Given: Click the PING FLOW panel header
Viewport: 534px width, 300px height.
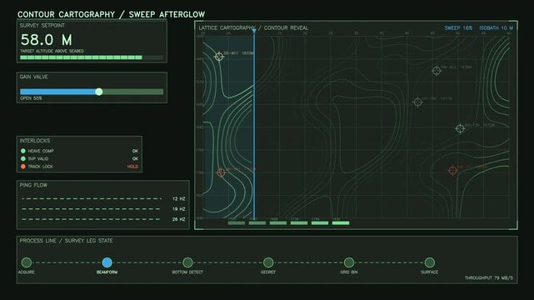Looking at the screenshot, I should (33, 185).
